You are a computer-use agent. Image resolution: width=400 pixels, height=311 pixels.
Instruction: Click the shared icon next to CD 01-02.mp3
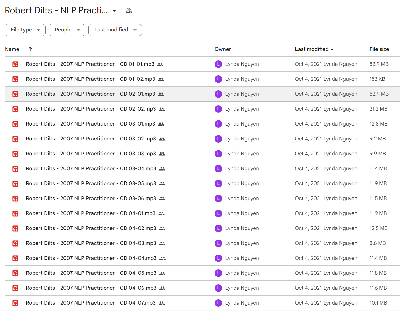161,79
